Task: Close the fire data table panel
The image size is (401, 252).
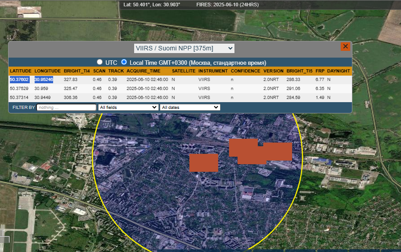Action: tap(345, 46)
